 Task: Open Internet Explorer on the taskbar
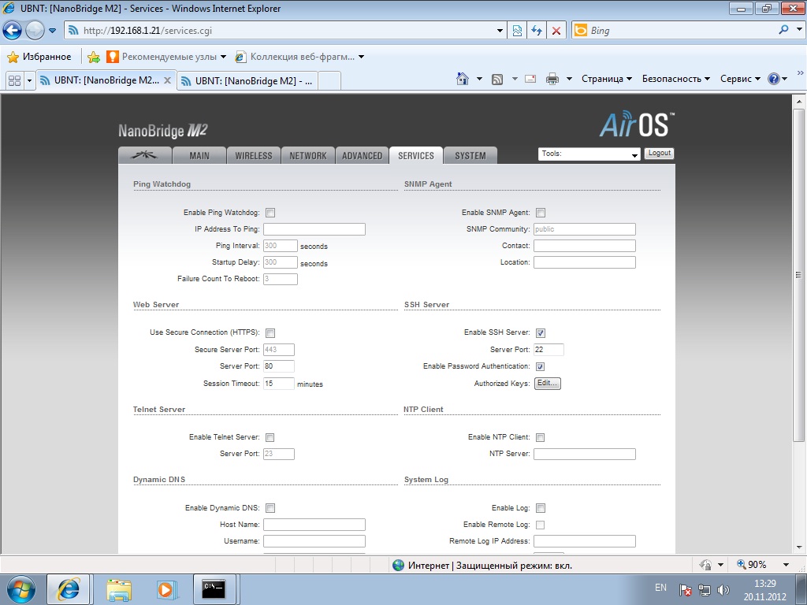coord(69,589)
